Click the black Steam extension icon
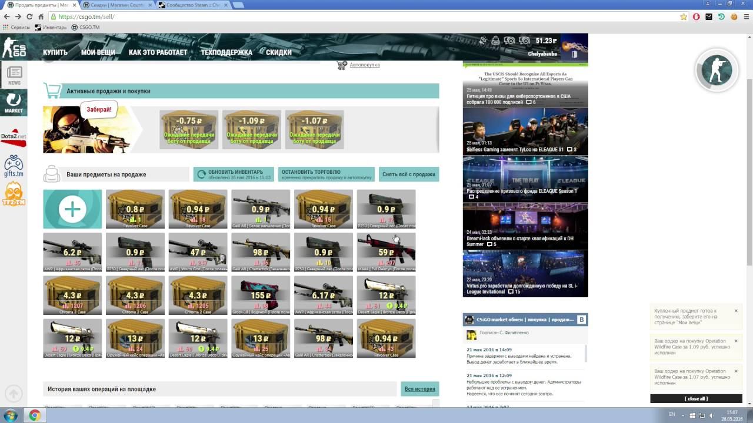 point(709,16)
